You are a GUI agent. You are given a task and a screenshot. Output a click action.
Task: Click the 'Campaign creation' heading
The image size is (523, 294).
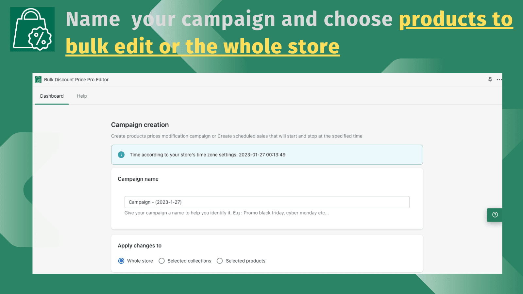tap(140, 124)
